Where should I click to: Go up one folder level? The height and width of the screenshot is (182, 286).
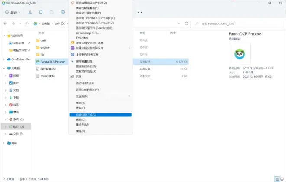[27, 23]
